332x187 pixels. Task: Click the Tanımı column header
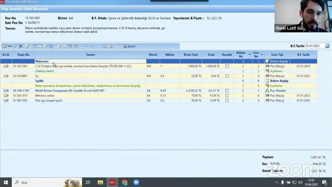tap(90, 55)
